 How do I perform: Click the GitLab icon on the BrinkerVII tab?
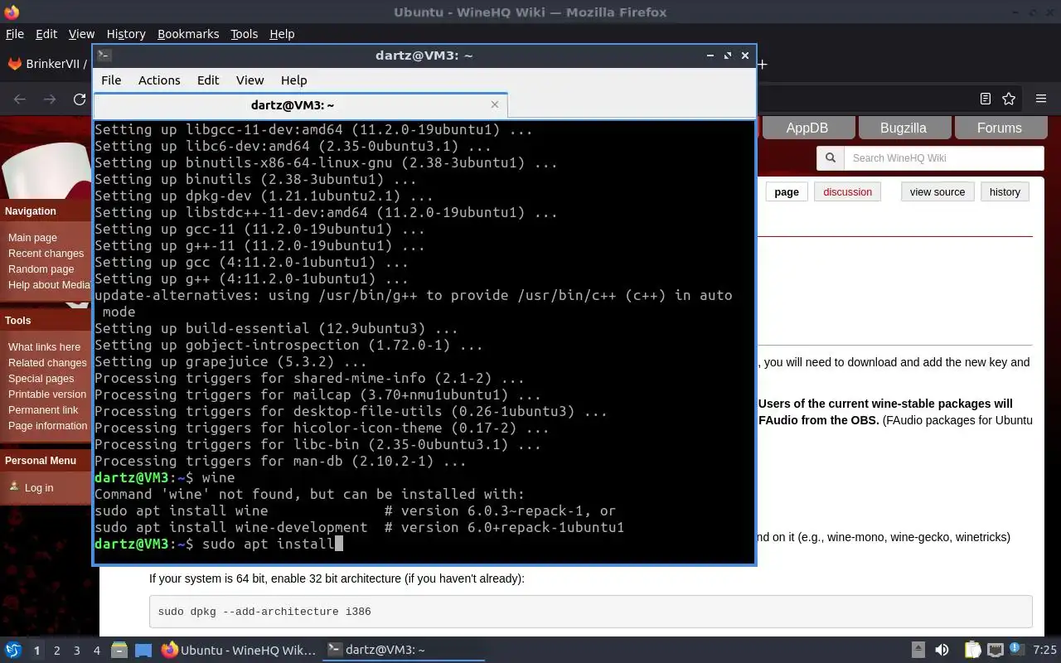coord(14,64)
